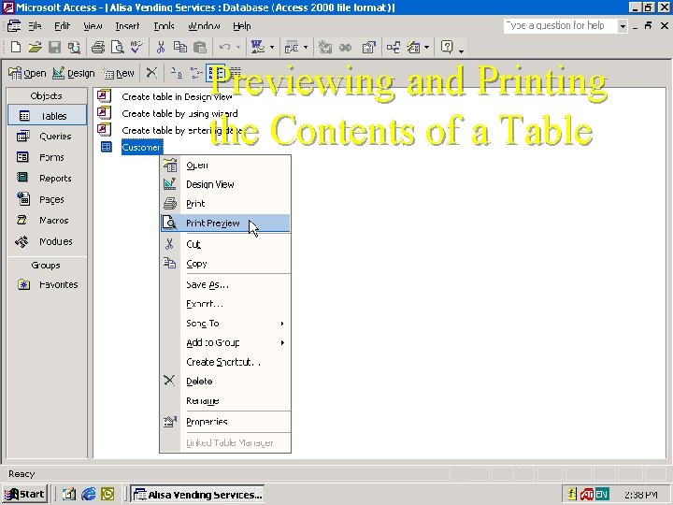Screen dimensions: 673x505
Task: Click the Properties toolbar icon
Action: (368, 47)
